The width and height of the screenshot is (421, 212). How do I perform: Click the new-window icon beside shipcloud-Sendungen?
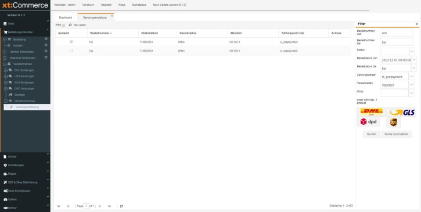click(x=46, y=58)
